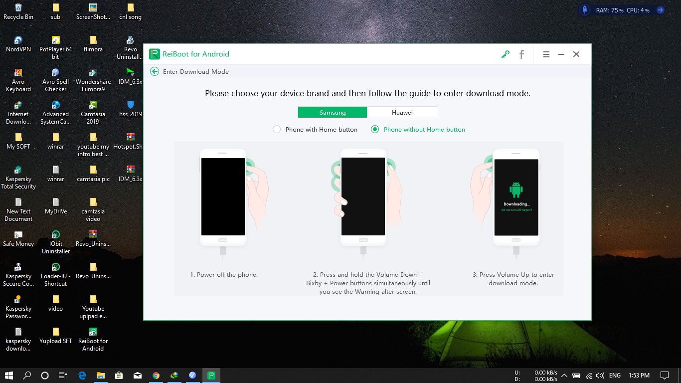The width and height of the screenshot is (681, 383).
Task: Select the Phone without Home button option
Action: (418, 129)
